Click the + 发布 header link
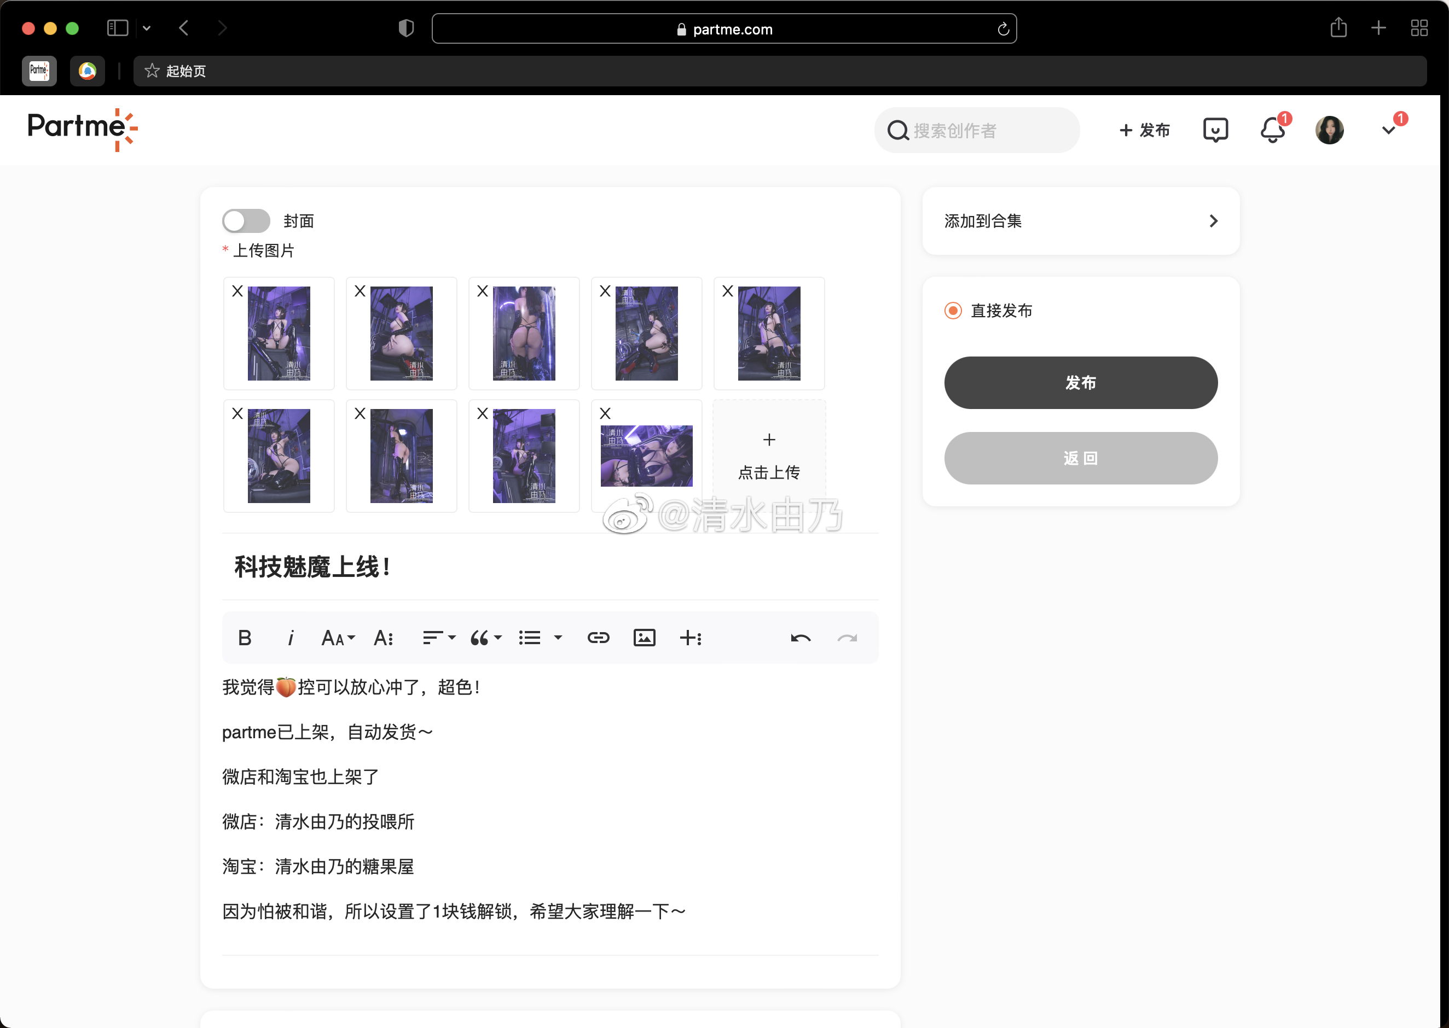Image resolution: width=1449 pixels, height=1028 pixels. (x=1144, y=130)
